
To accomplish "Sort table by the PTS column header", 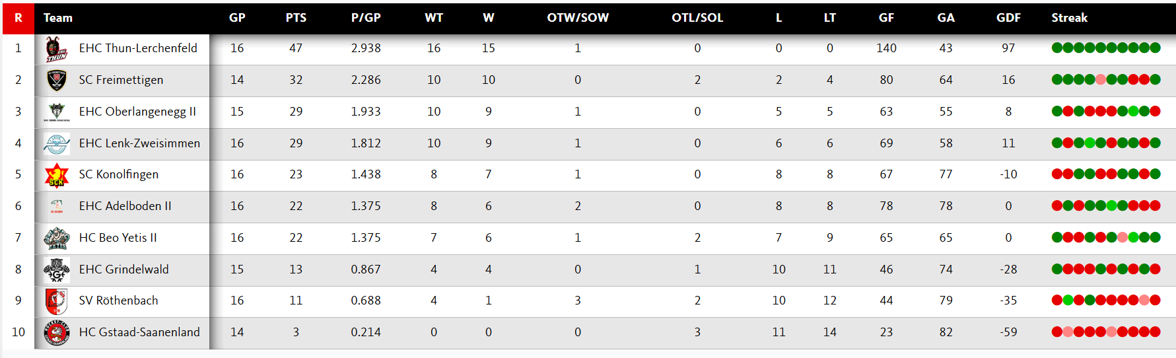I will pos(296,18).
